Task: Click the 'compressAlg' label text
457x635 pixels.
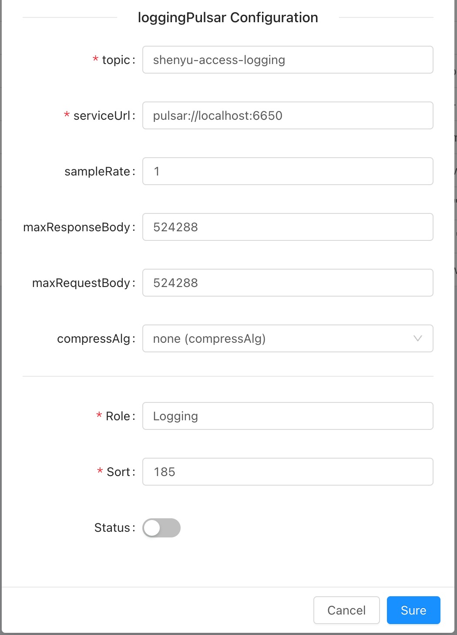Action: (94, 339)
